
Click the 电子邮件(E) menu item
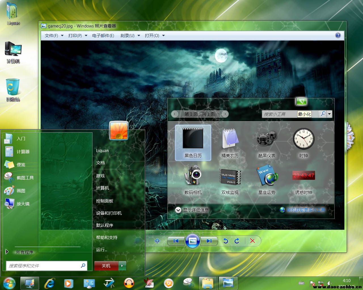tap(103, 36)
